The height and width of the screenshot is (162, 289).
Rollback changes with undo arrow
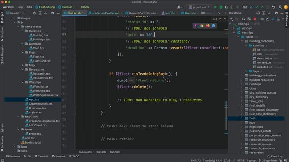[273, 7]
